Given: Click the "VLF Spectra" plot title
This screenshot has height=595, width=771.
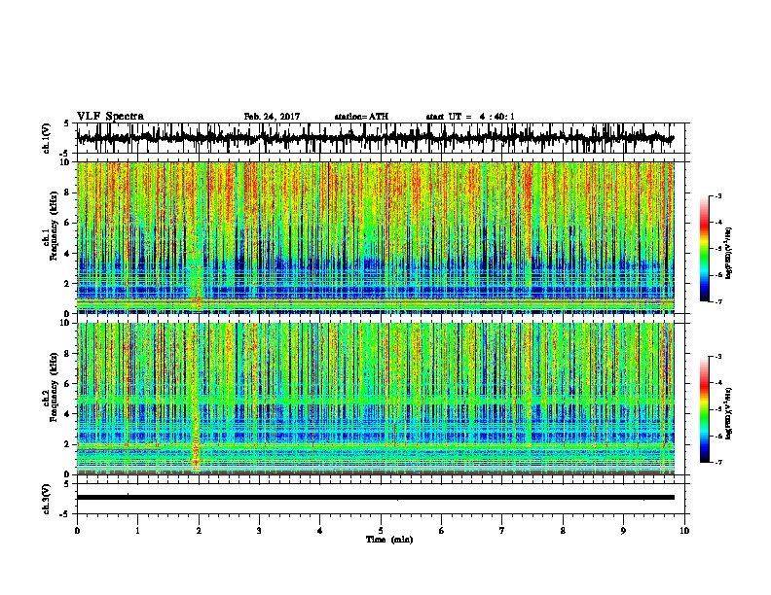Looking at the screenshot, I should [x=110, y=117].
